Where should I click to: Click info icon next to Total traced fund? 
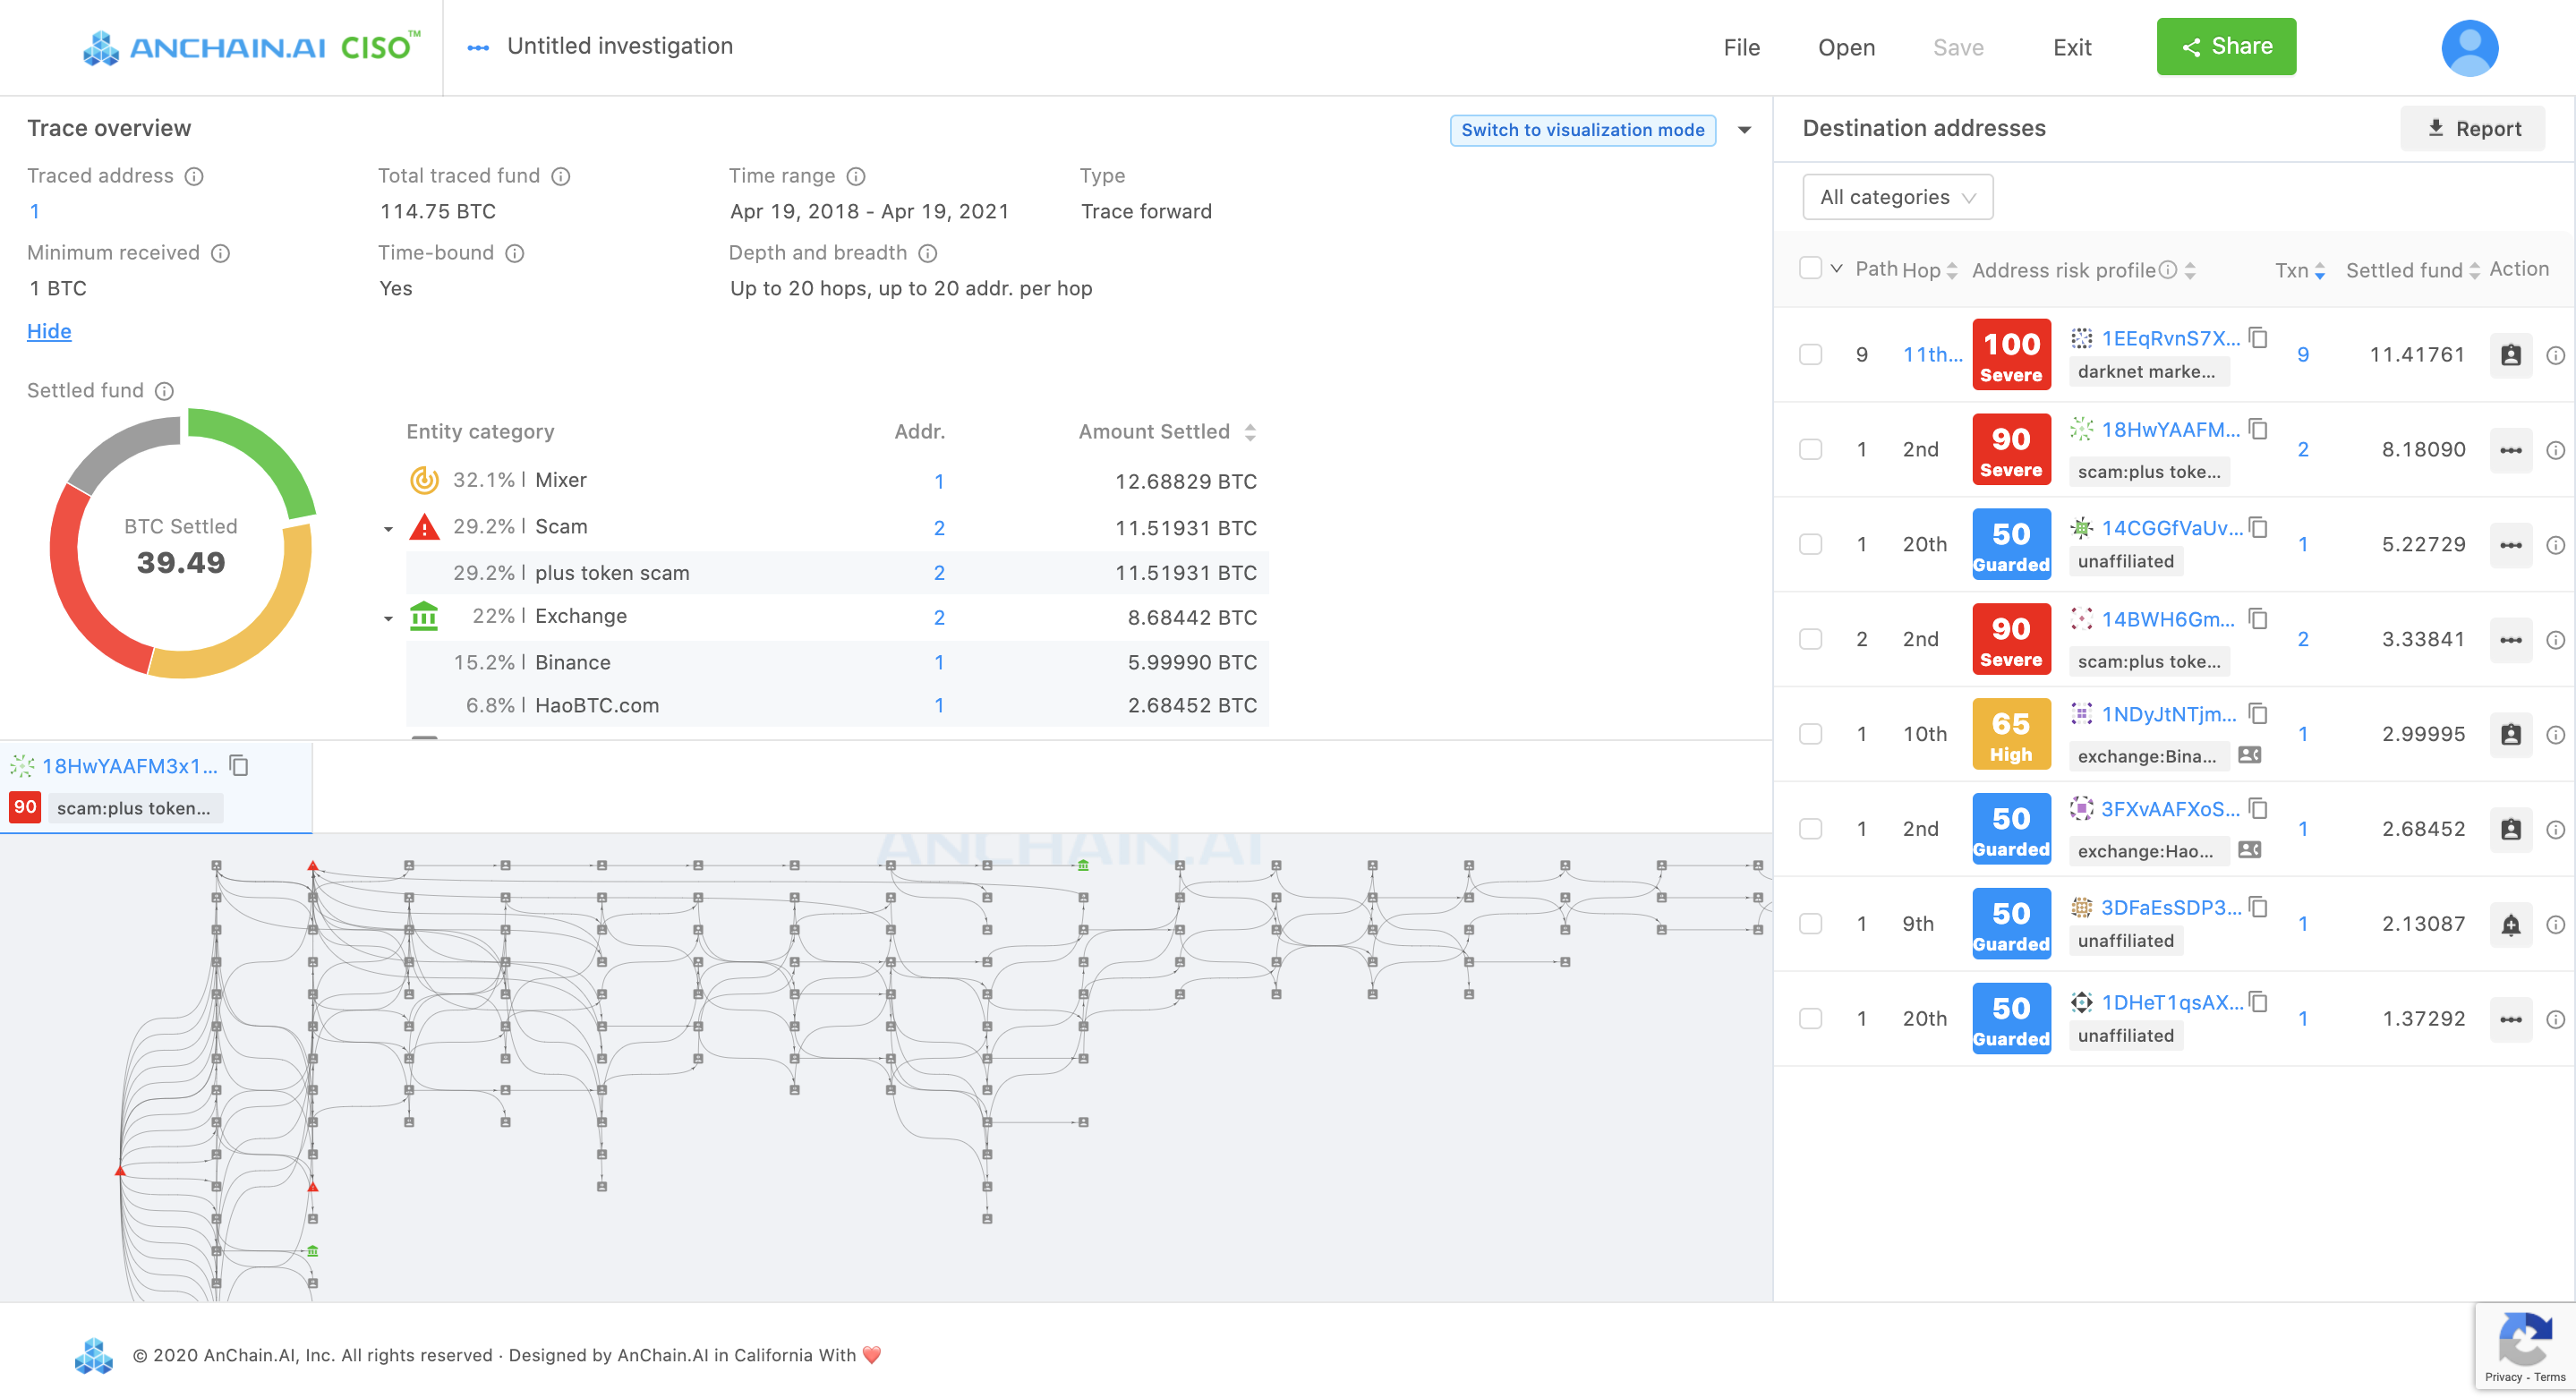pos(561,176)
